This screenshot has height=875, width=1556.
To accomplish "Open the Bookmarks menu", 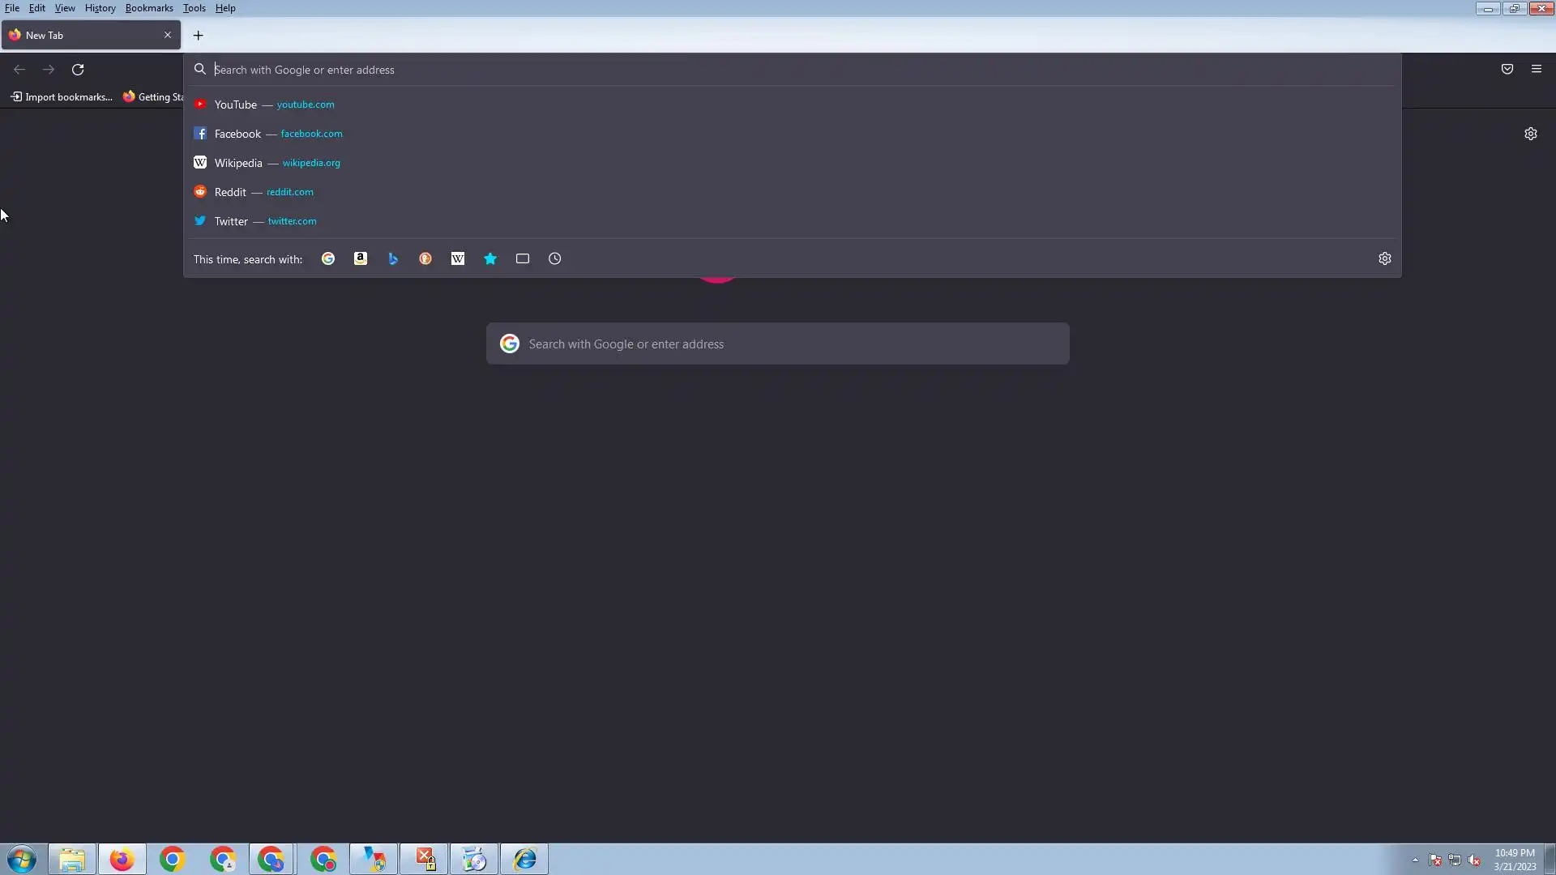I will tap(149, 8).
